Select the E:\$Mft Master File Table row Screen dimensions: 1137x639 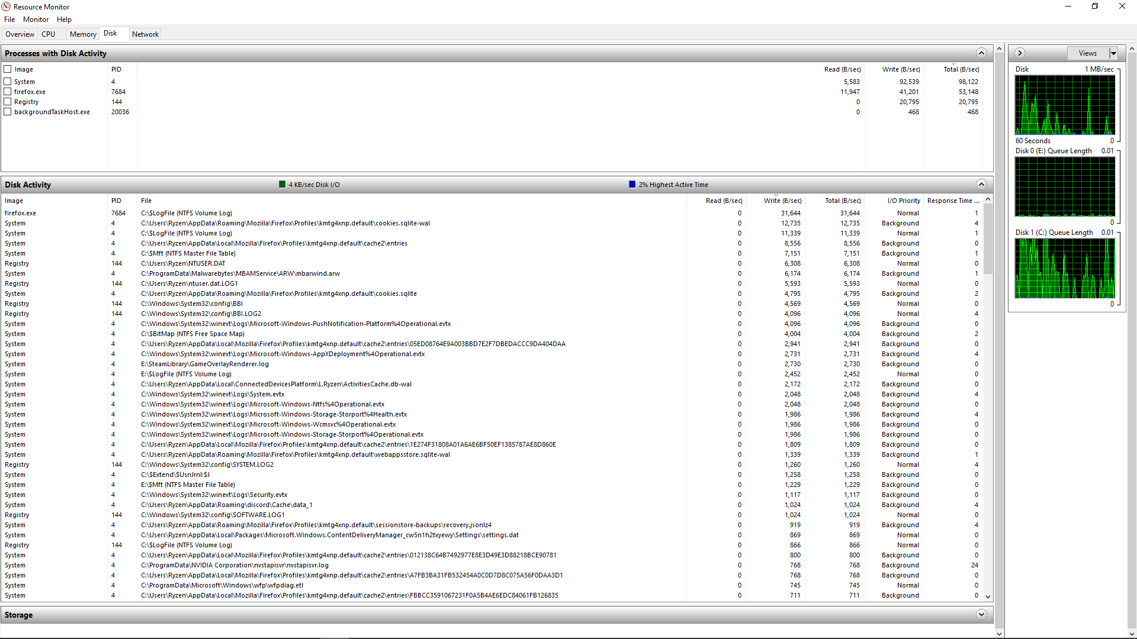[492, 485]
